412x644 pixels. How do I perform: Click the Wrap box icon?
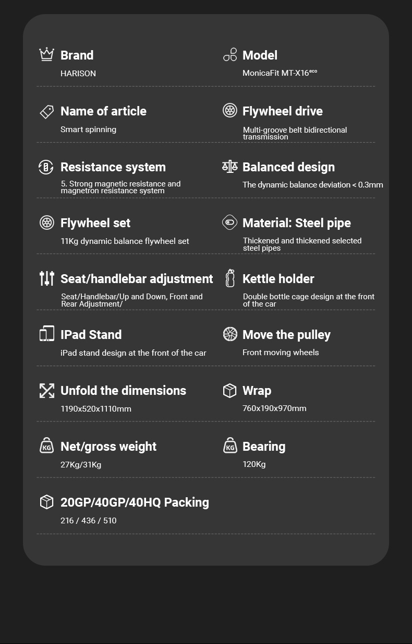(x=230, y=390)
